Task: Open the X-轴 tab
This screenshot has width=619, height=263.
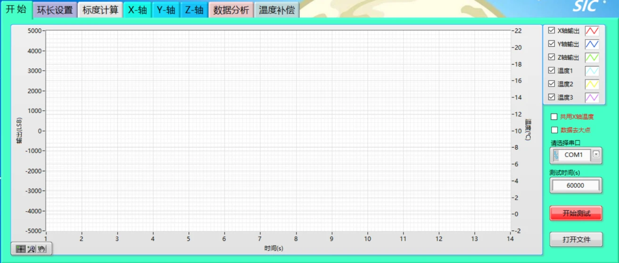Action: tap(138, 10)
